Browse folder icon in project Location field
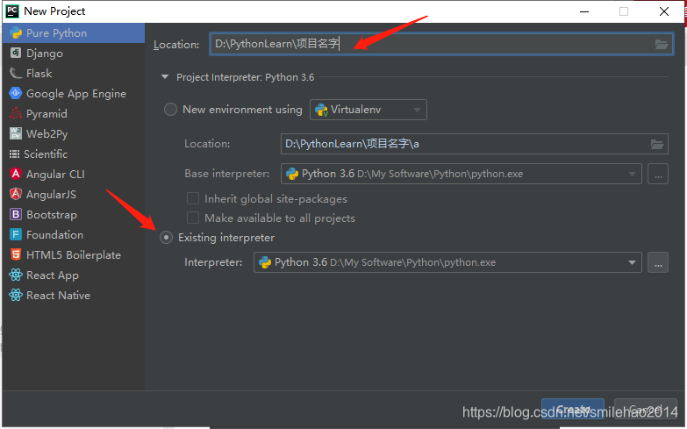 [662, 44]
